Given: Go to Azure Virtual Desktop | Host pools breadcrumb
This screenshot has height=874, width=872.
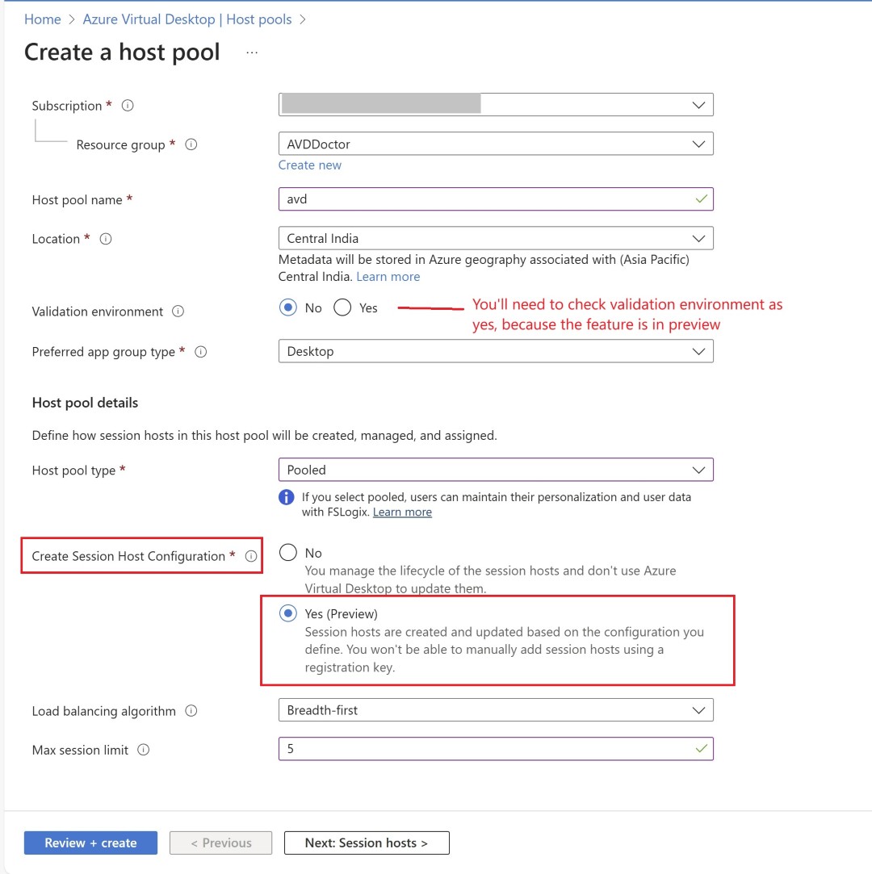Looking at the screenshot, I should click(x=187, y=19).
